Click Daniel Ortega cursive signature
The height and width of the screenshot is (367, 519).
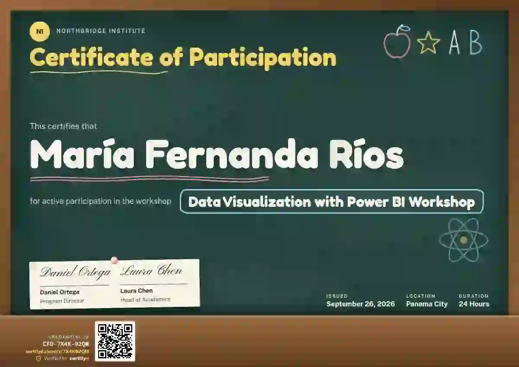[x=75, y=272]
